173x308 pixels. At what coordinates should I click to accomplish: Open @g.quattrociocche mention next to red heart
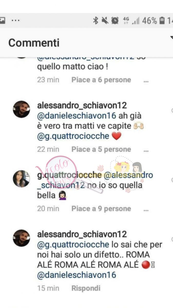(73, 136)
